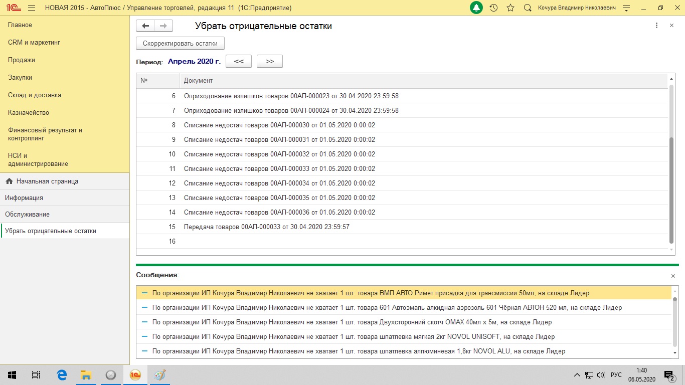685x385 pixels.
Task: Open НСИ и администрирование section
Action: 38,159
